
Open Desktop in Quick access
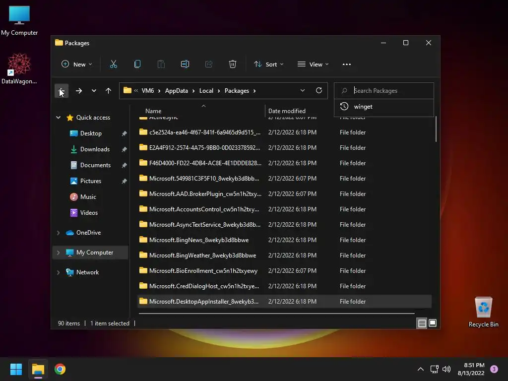[x=91, y=133]
